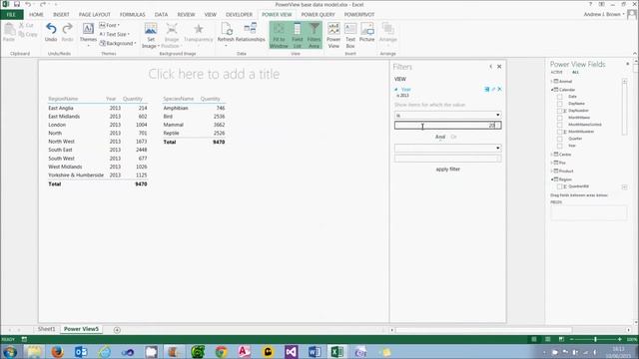Check the DayName field checkbox
Image resolution: width=639 pixels, height=359 pixels.
tap(559, 104)
